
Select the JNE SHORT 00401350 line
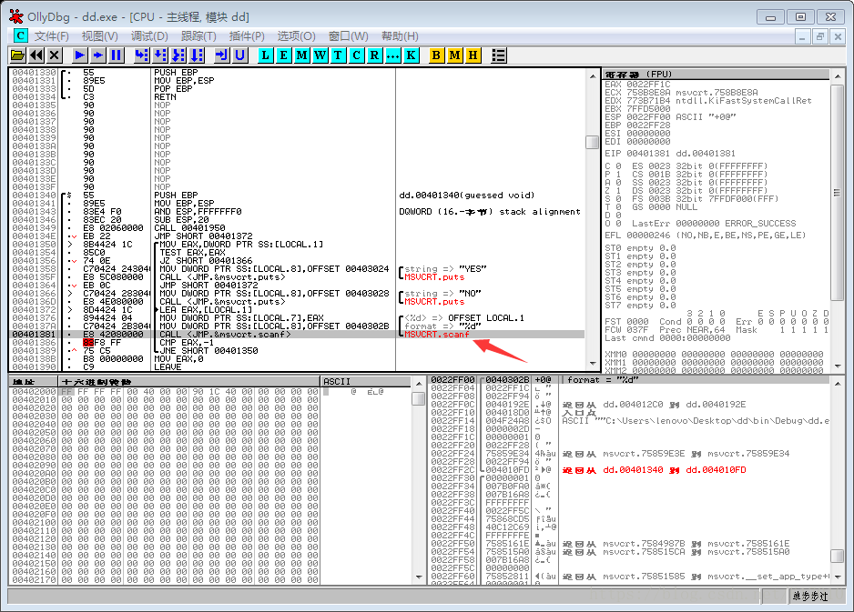tap(297, 351)
